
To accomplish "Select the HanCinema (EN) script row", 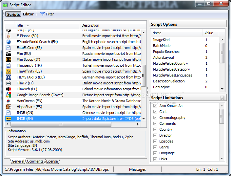I will click(x=73, y=101).
